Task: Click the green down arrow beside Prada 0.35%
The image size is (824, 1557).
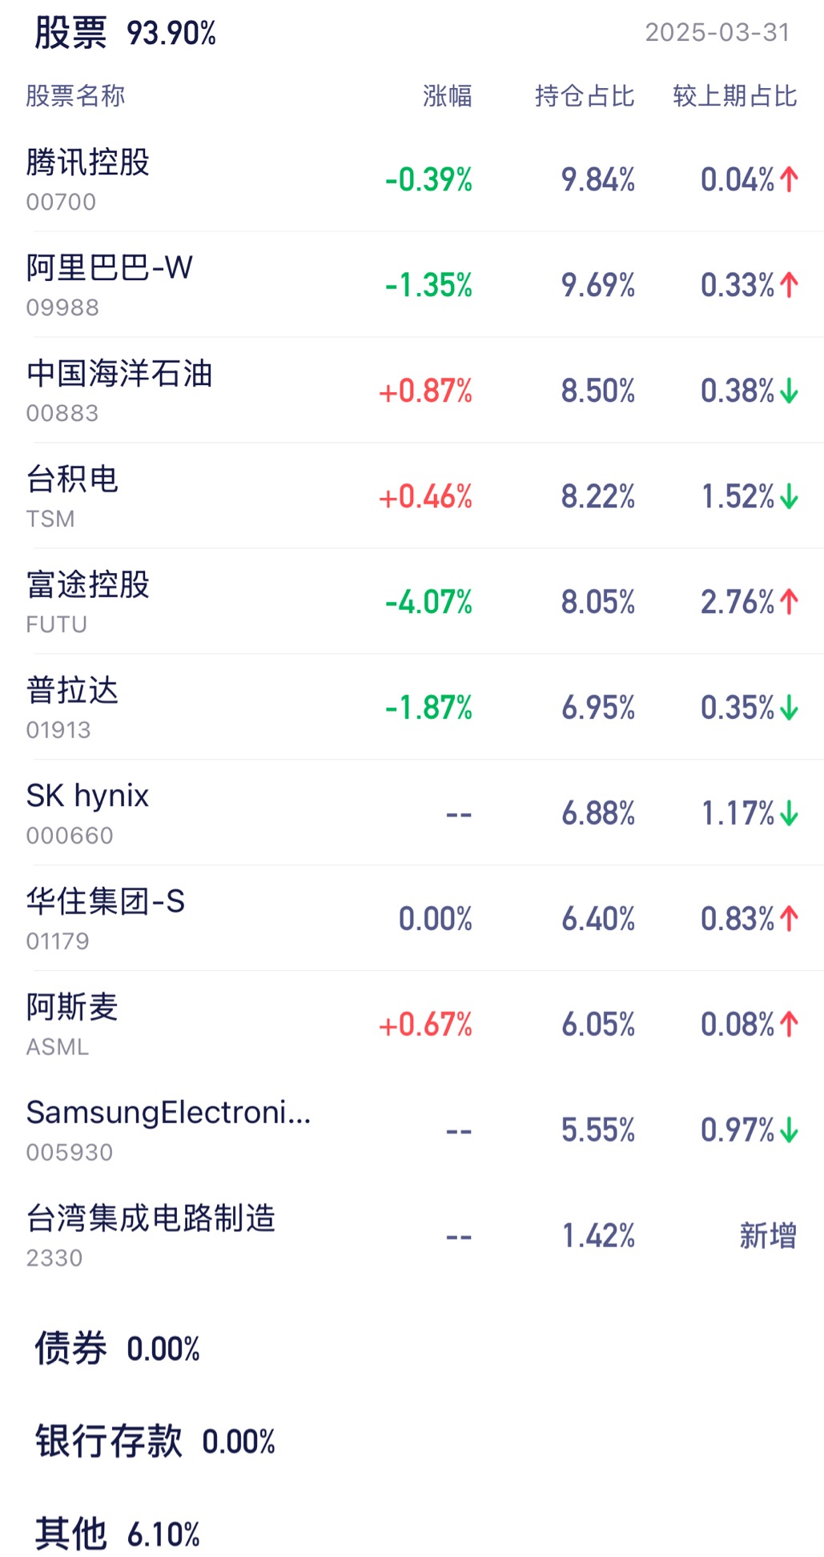Action: click(x=789, y=708)
